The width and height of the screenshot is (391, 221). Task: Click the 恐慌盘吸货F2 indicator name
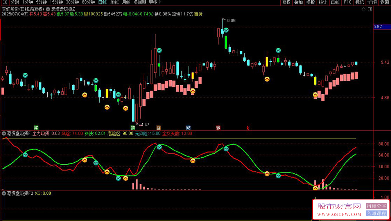20,193
